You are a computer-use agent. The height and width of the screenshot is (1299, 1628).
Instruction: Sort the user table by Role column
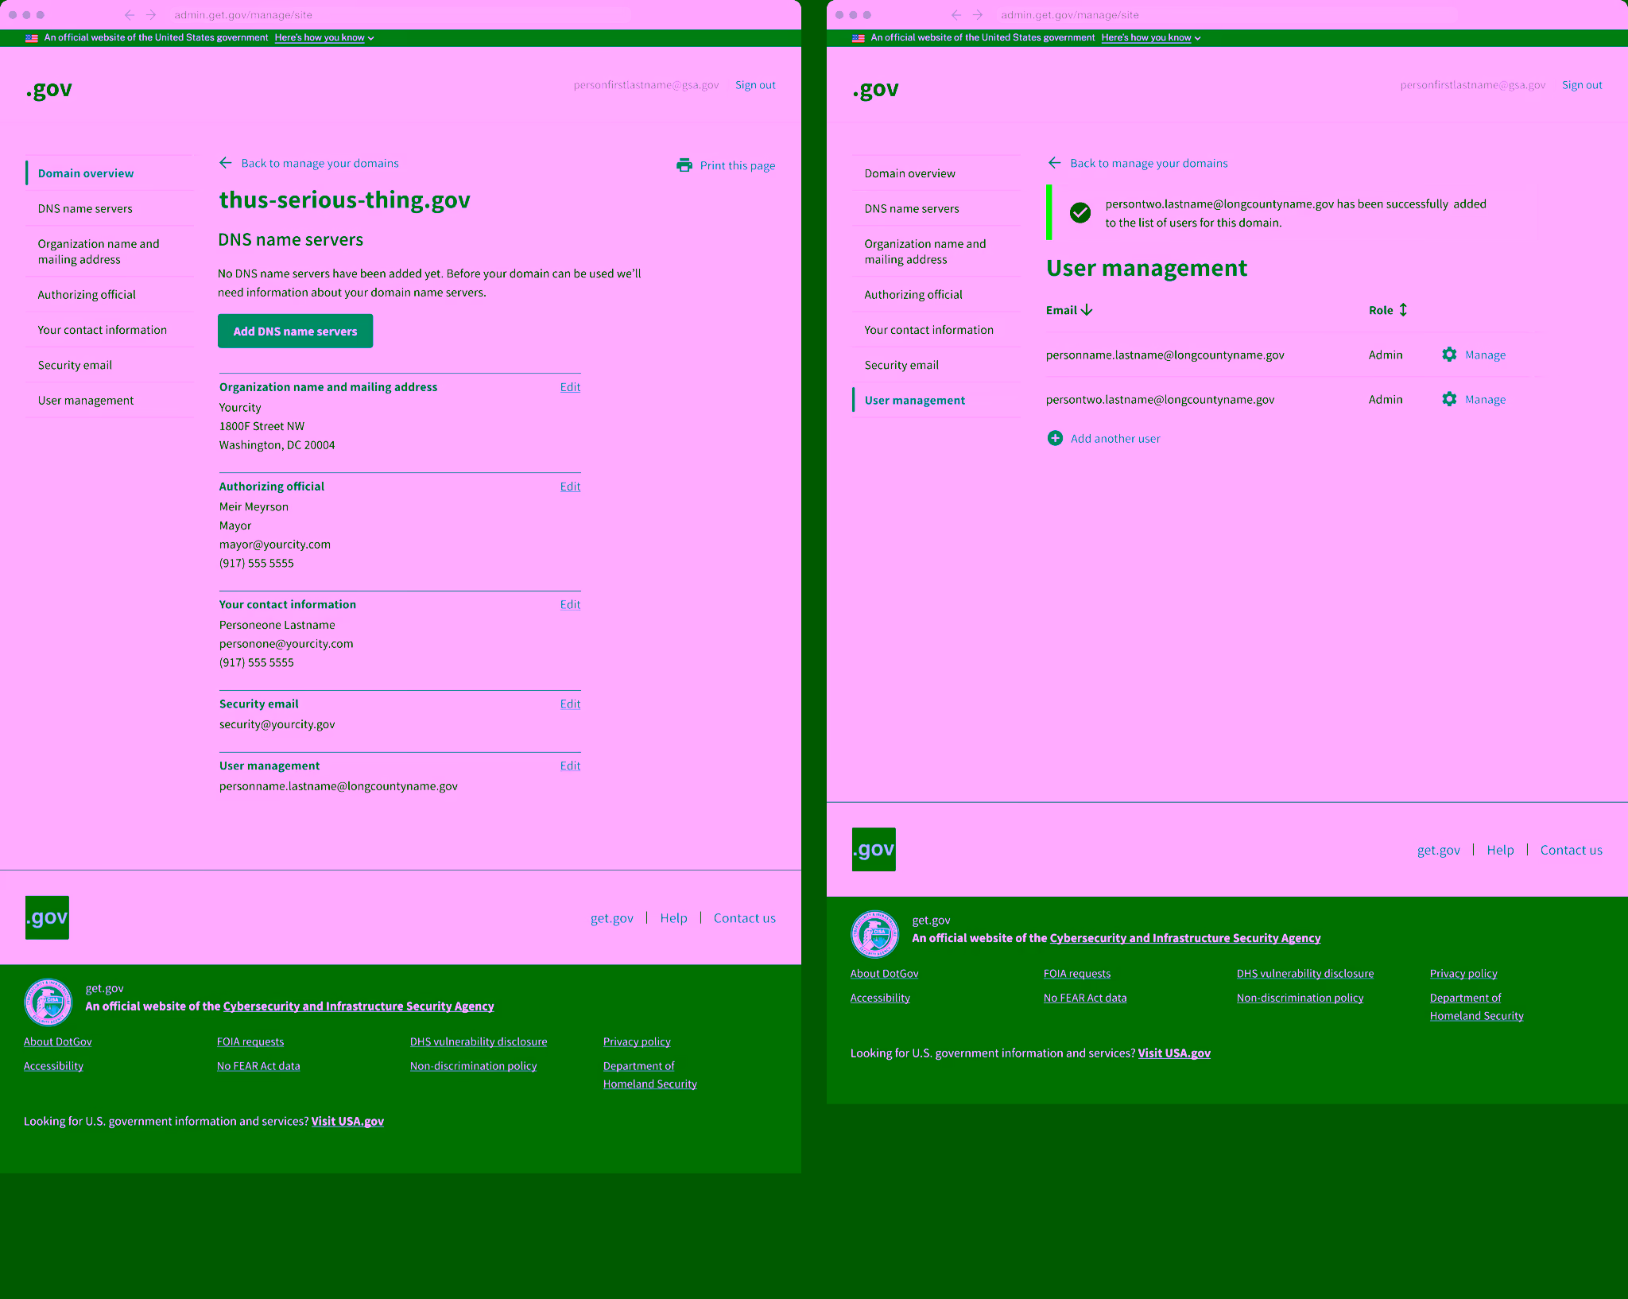point(1388,310)
